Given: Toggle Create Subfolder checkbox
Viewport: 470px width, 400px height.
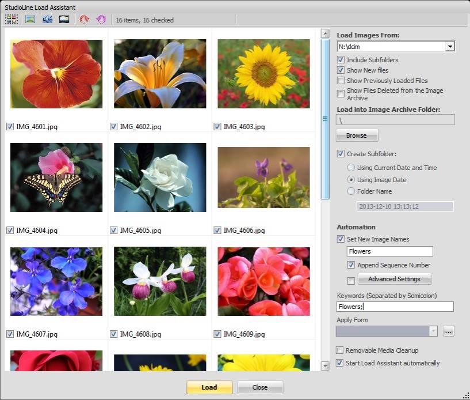Looking at the screenshot, I should point(341,154).
